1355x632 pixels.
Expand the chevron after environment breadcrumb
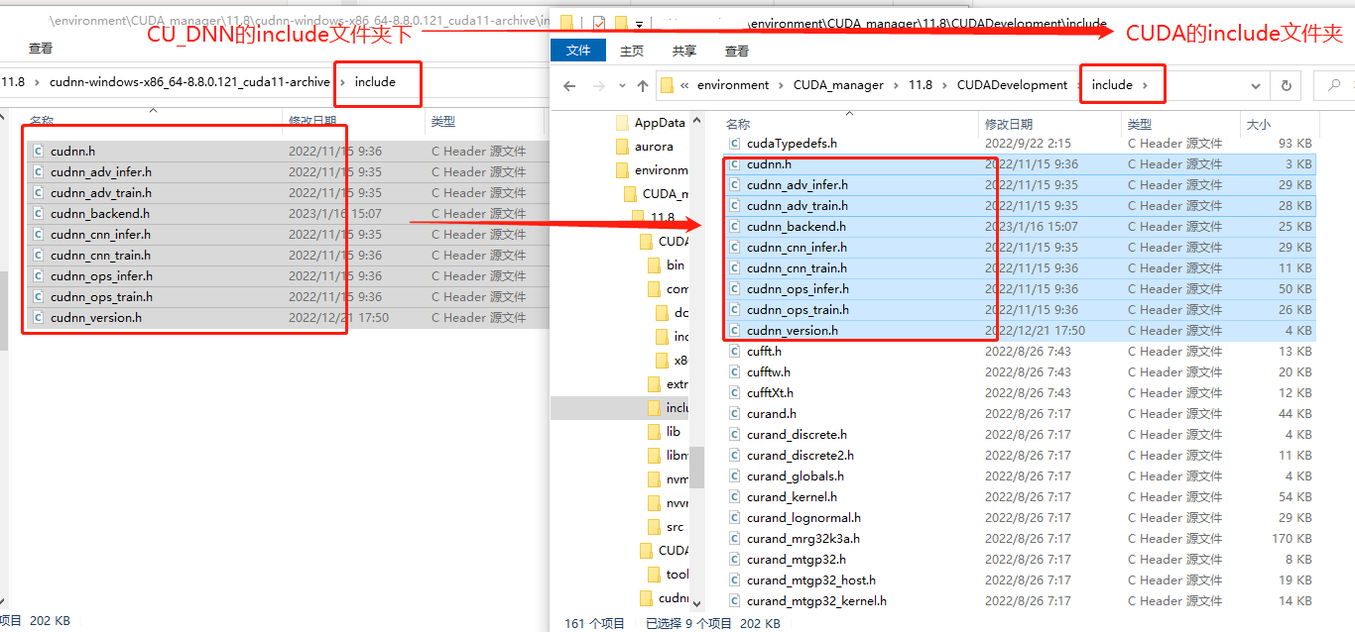pos(782,85)
